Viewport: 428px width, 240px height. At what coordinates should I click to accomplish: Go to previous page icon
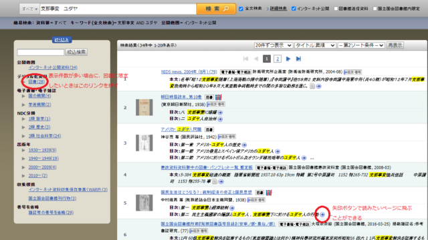click(x=256, y=59)
